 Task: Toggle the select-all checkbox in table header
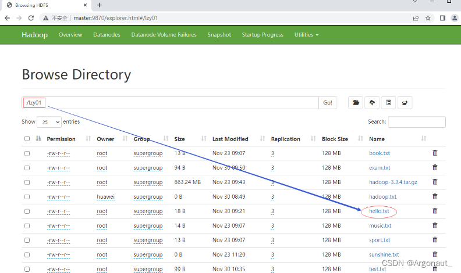tap(27, 139)
